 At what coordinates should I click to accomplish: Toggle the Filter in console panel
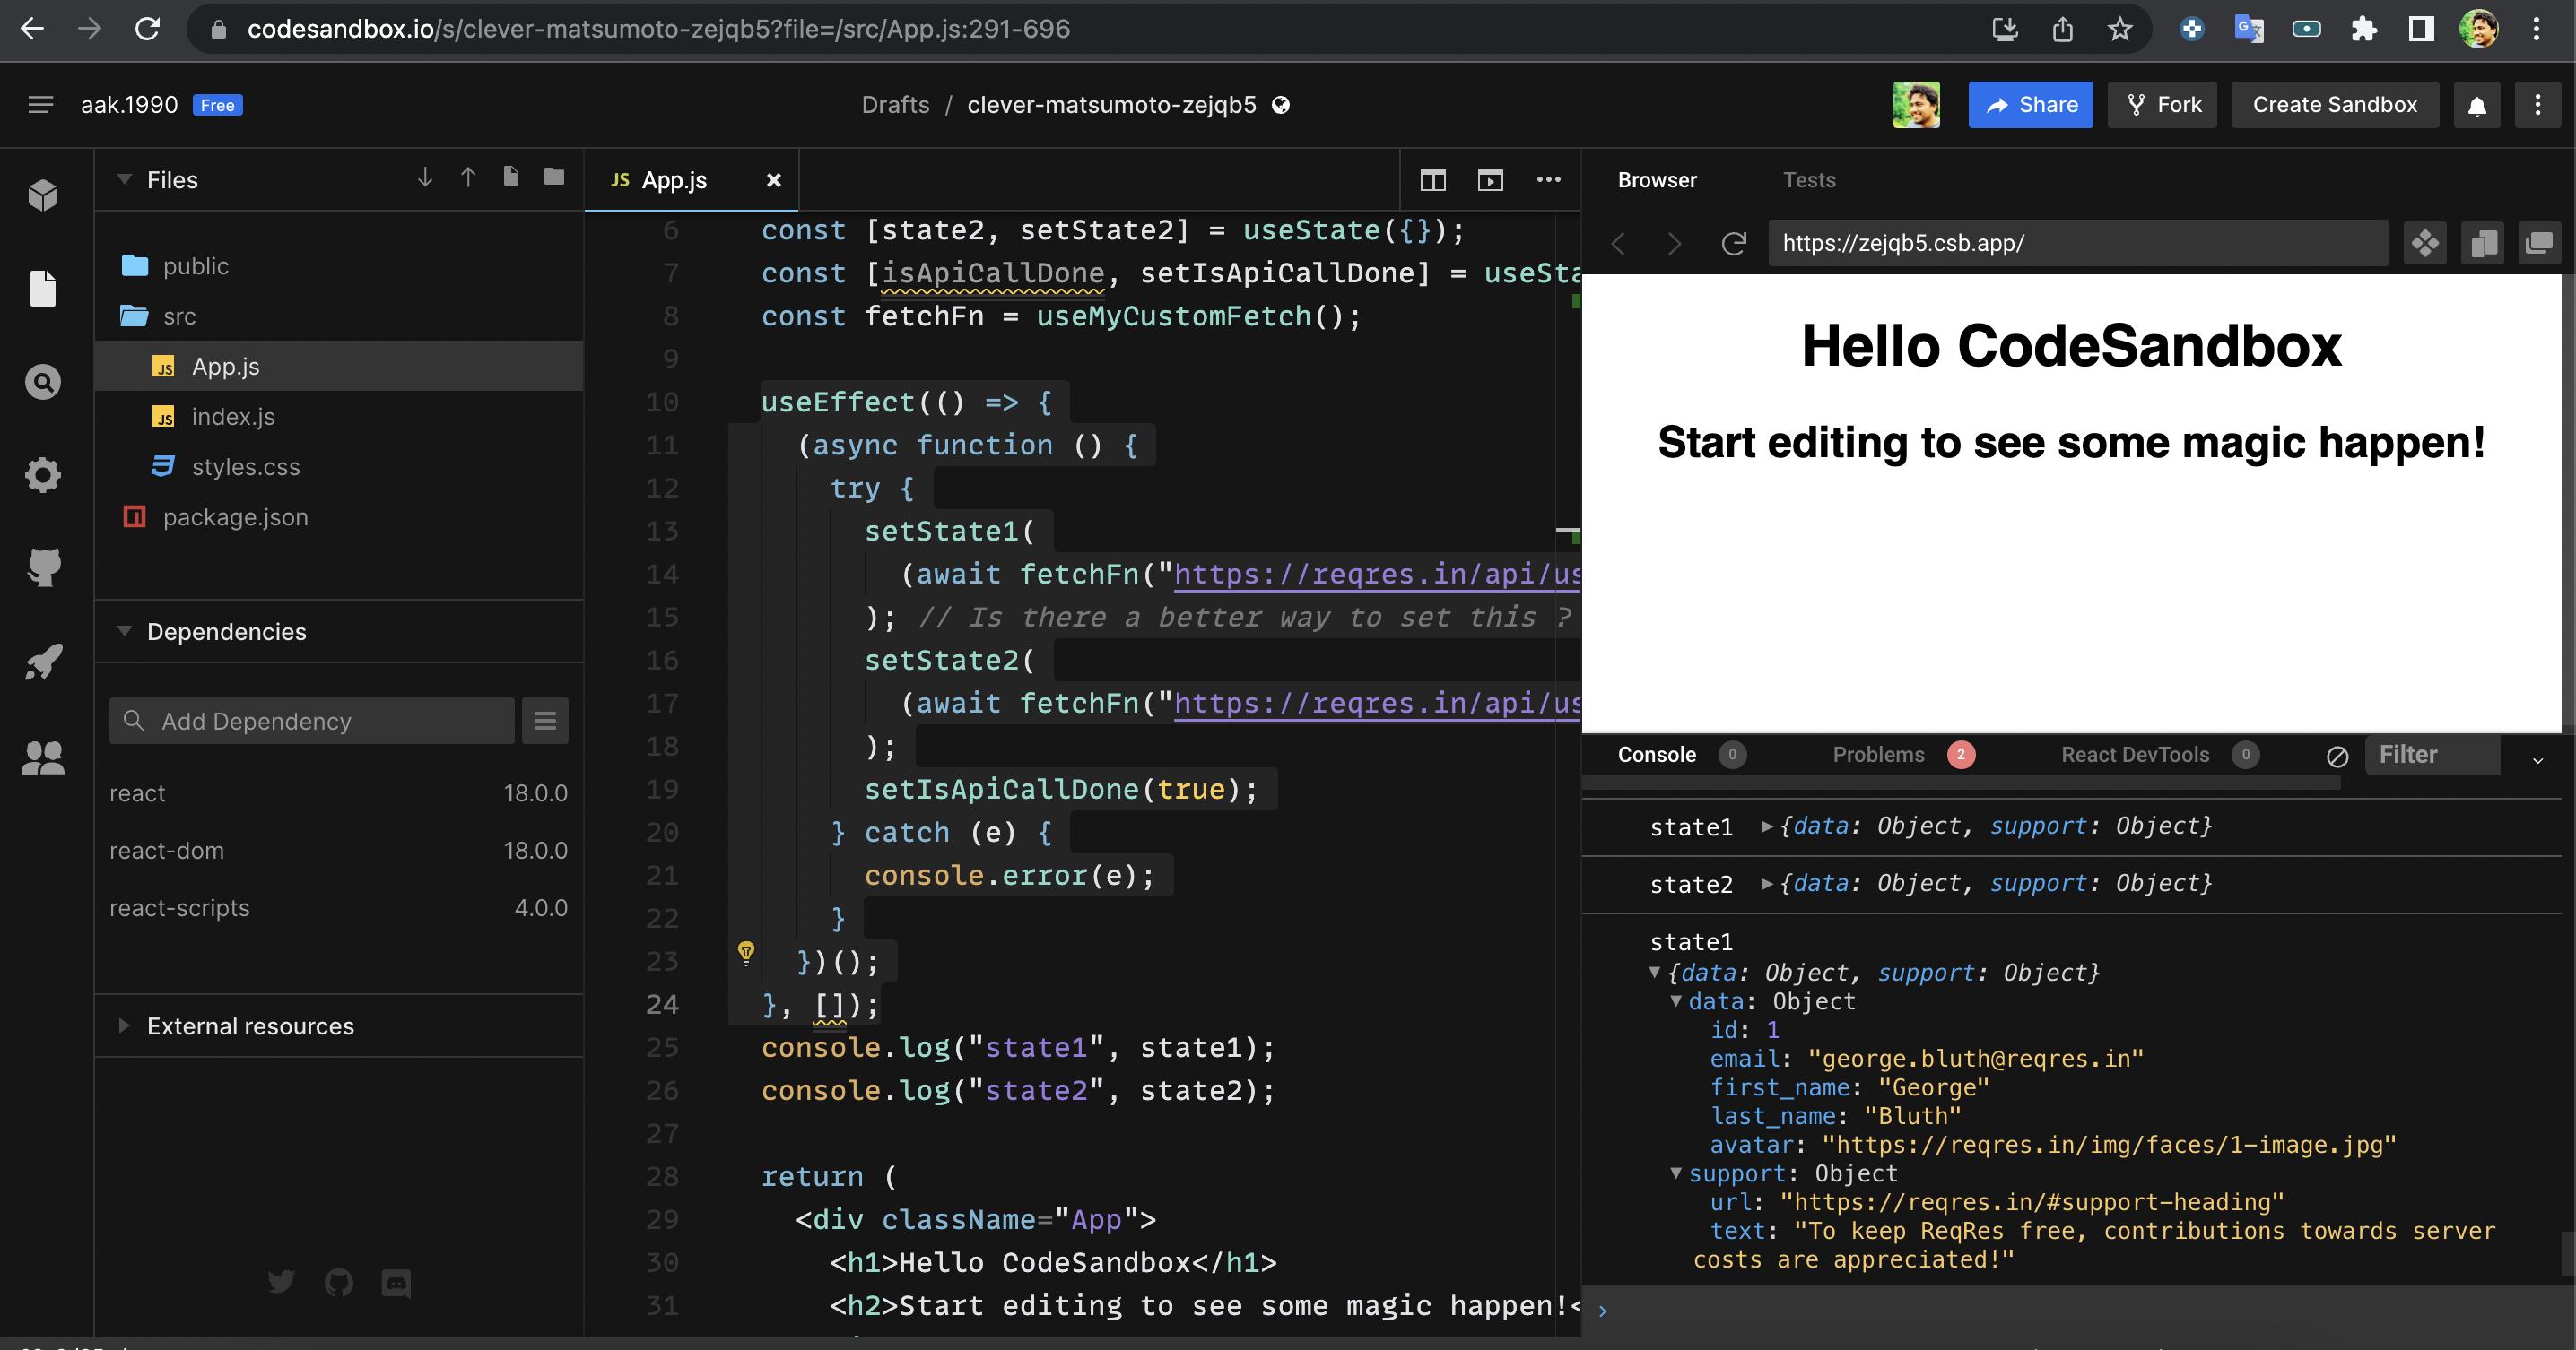click(x=2413, y=754)
